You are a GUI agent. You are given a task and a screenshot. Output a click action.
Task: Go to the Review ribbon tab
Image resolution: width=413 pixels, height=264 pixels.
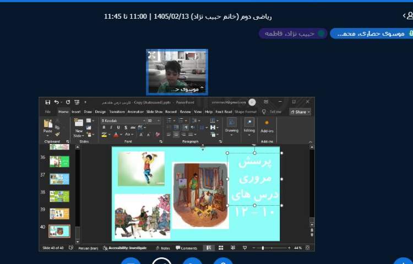(x=185, y=112)
